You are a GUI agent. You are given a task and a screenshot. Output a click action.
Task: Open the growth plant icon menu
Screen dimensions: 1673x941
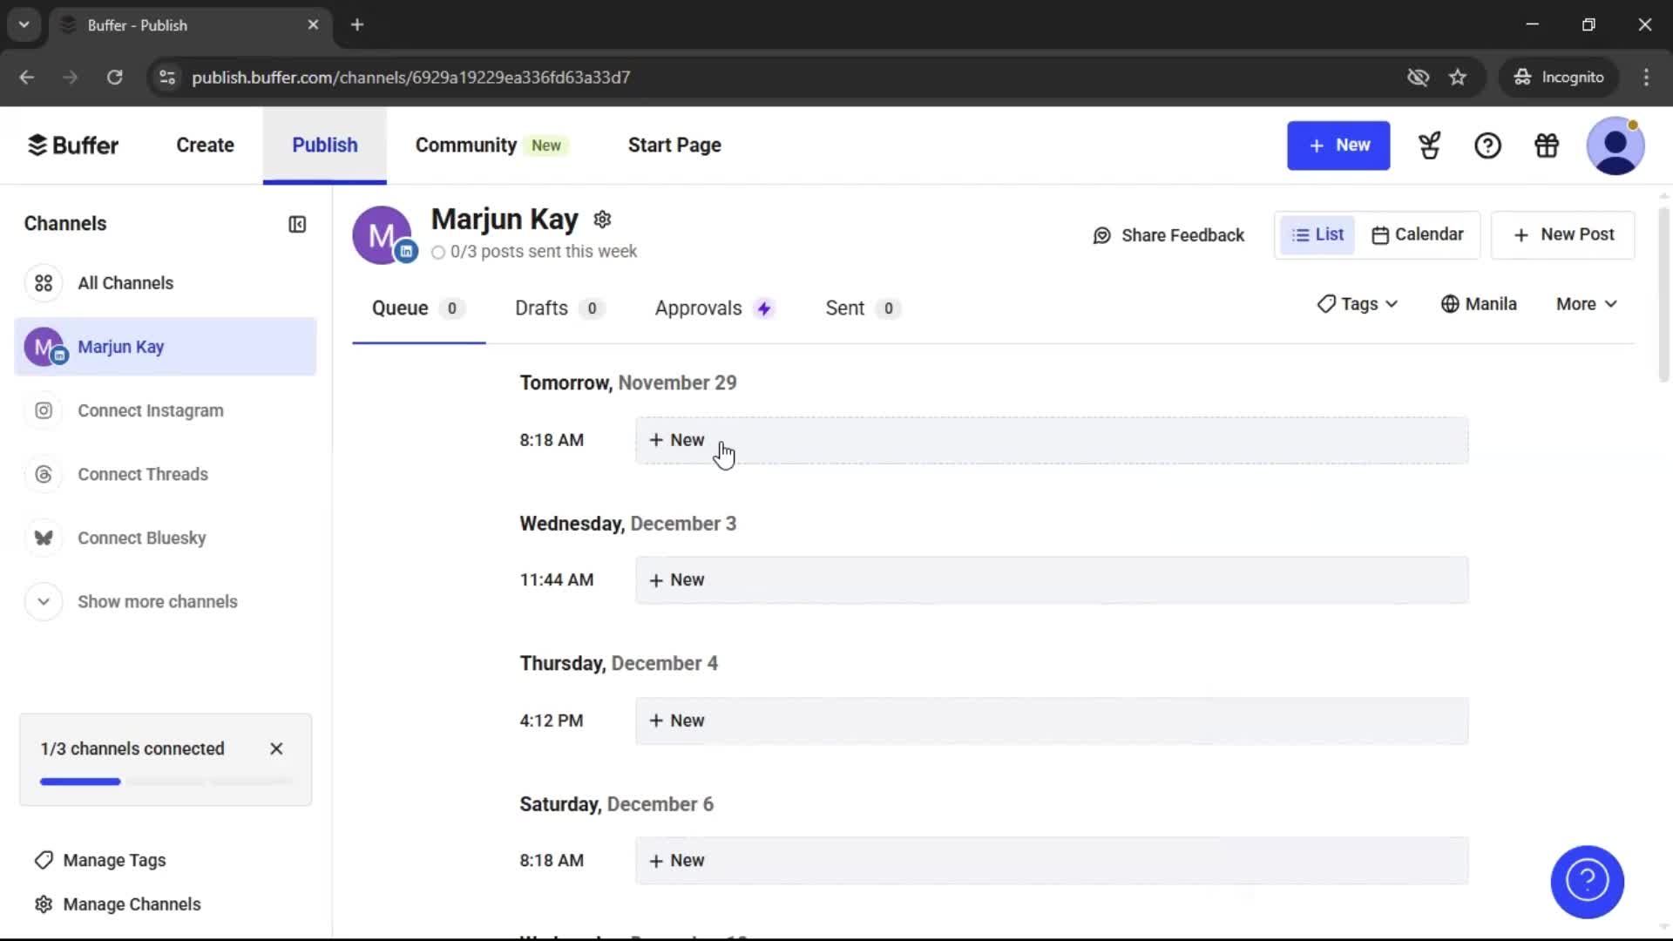coord(1429,146)
